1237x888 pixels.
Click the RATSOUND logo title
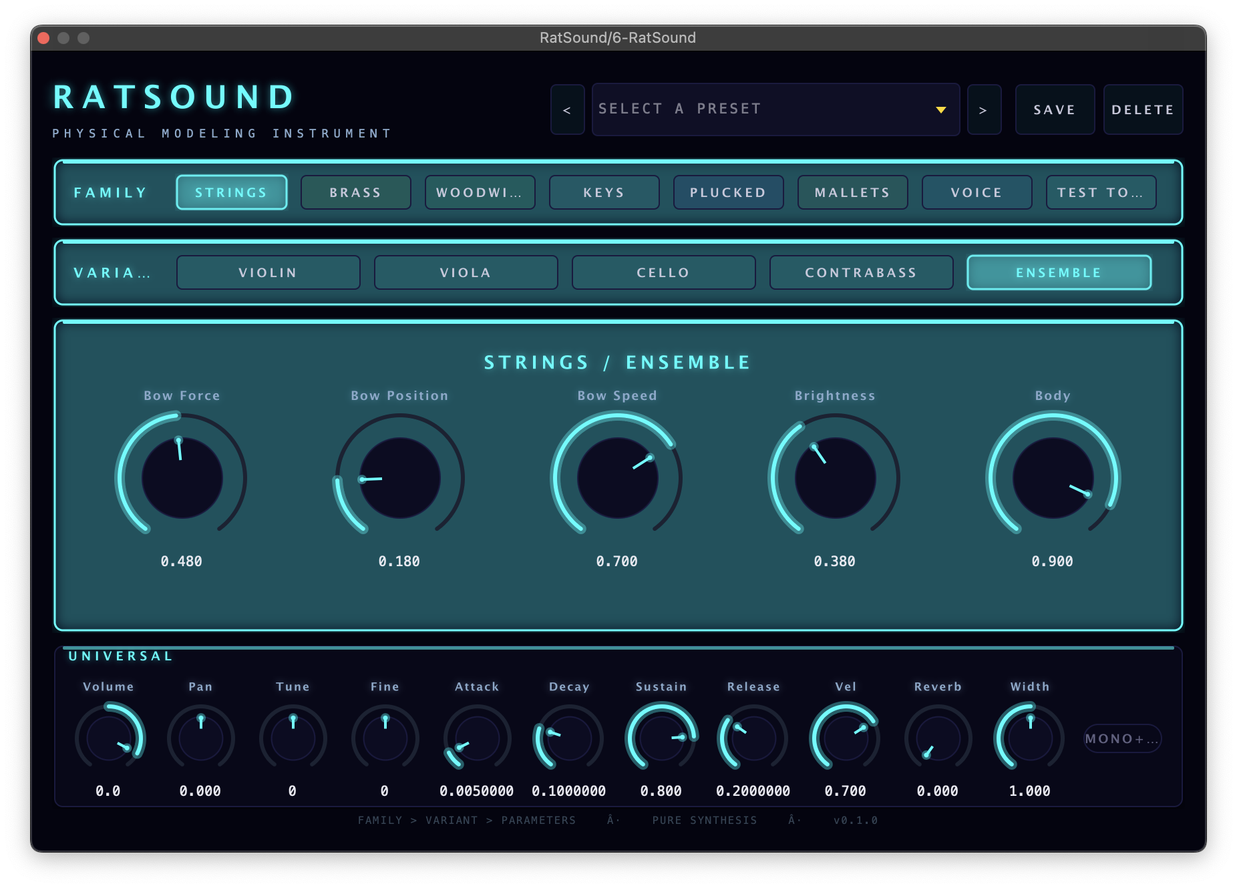tap(174, 97)
